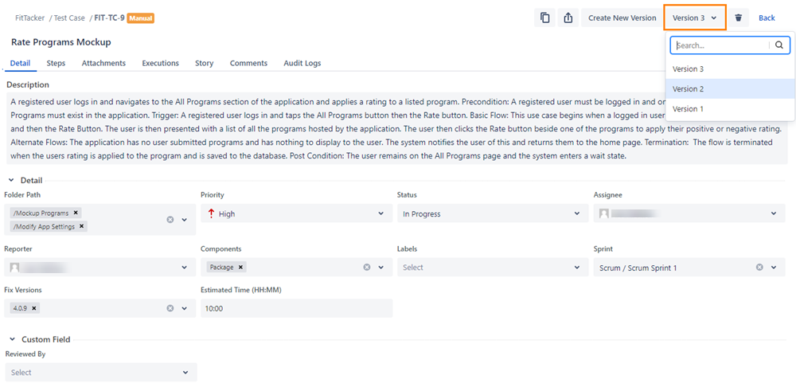Open the Status dropdown showing In Progress
The image size is (796, 391).
[493, 213]
